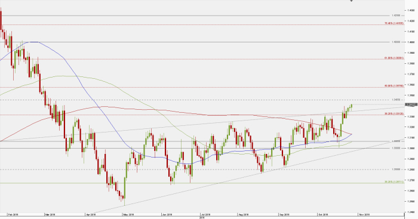Select the 50.00% Fibonacci retracement label

[394, 86]
